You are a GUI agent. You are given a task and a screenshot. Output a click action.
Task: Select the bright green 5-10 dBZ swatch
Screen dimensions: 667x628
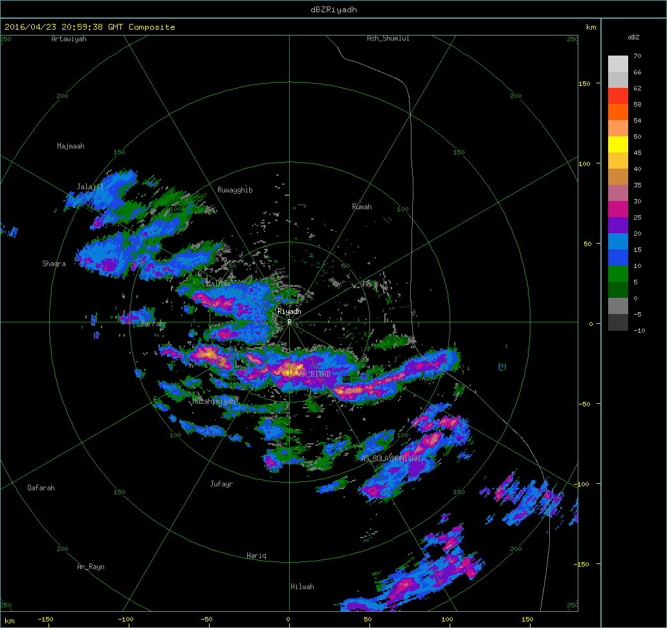pyautogui.click(x=618, y=274)
